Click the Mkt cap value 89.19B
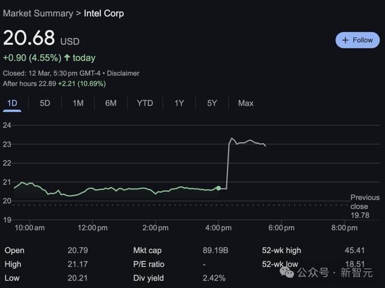Viewport: 385px width, 288px height. [215, 250]
